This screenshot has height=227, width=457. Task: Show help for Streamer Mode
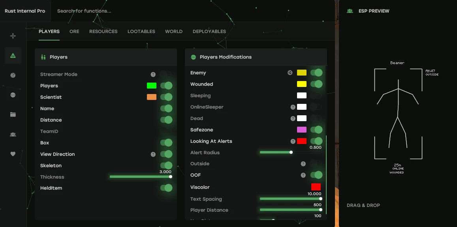pyautogui.click(x=153, y=75)
